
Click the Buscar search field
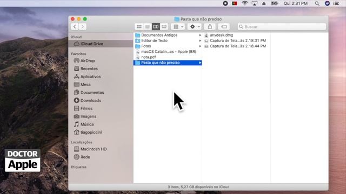coord(282,26)
